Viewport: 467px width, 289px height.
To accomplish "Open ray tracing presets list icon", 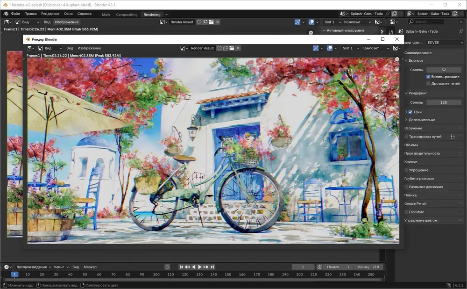I will click(x=453, y=137).
